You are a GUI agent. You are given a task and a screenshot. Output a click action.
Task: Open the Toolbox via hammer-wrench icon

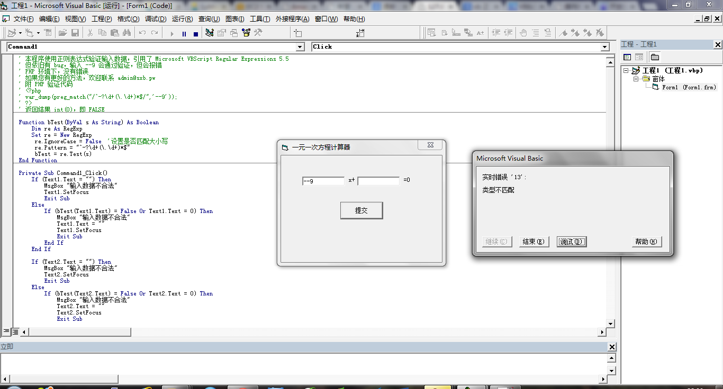tap(258, 33)
